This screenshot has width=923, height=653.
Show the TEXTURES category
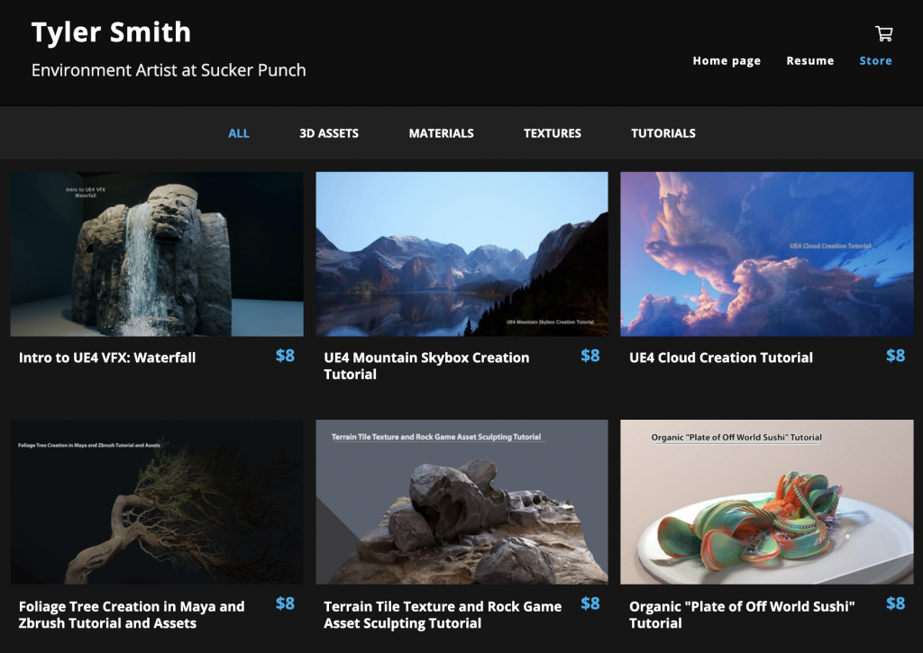tap(552, 133)
